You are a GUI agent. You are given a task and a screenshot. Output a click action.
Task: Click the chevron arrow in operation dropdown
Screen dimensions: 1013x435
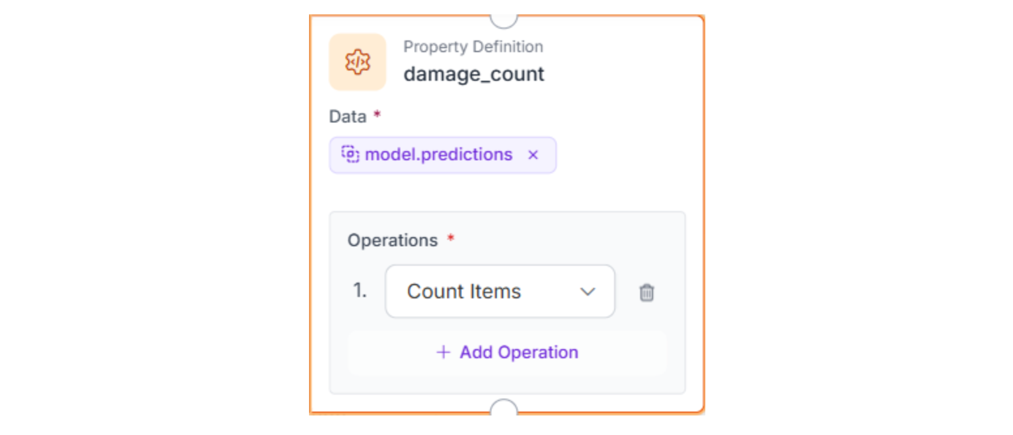pos(588,292)
